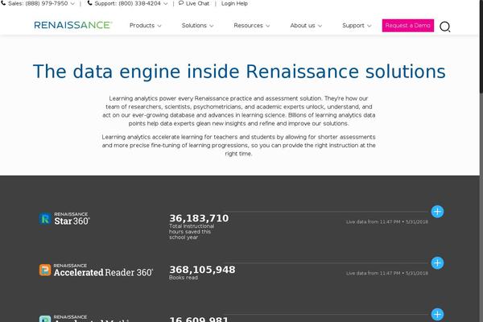The image size is (483, 322).
Task: Open the Resources menu
Action: click(252, 26)
